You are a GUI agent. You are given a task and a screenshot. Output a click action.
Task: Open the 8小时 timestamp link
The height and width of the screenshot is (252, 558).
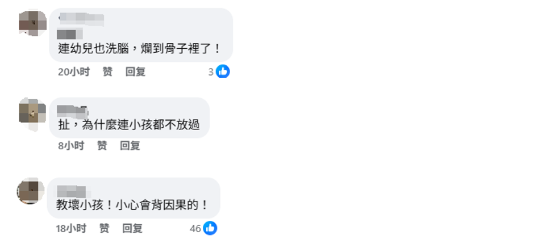coord(71,145)
